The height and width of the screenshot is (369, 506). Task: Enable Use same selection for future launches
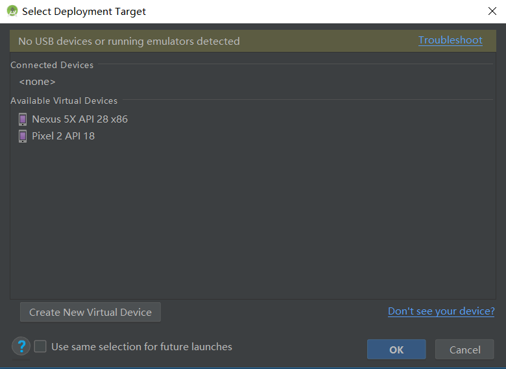[40, 346]
